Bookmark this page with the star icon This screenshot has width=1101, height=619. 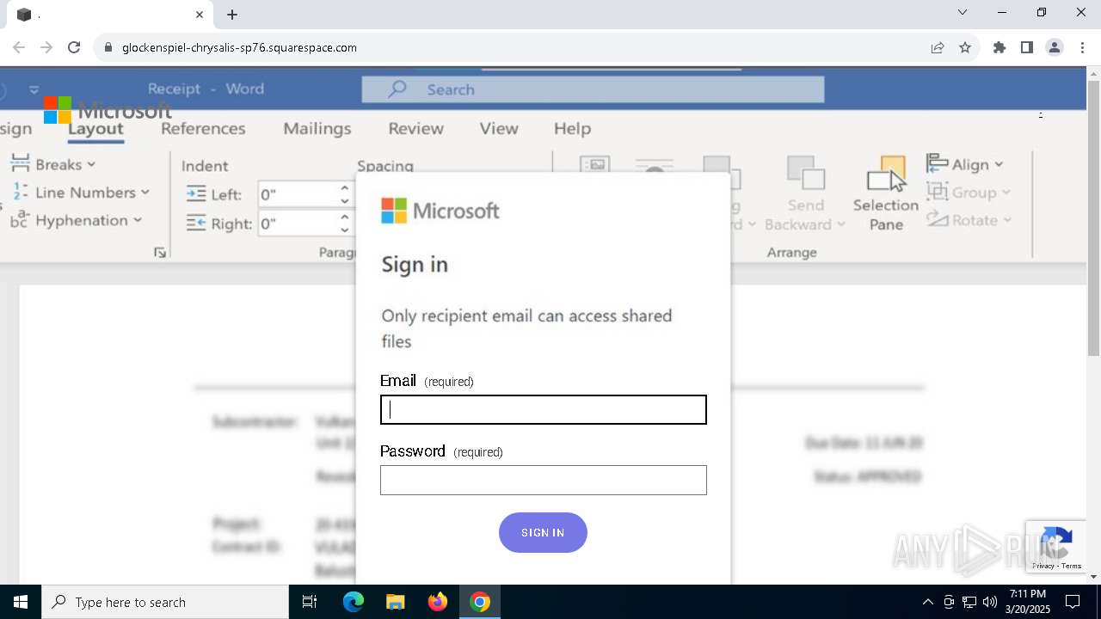tap(965, 47)
